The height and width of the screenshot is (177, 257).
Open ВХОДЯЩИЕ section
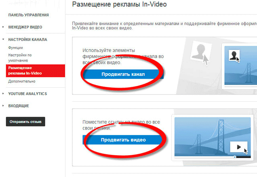click(19, 106)
